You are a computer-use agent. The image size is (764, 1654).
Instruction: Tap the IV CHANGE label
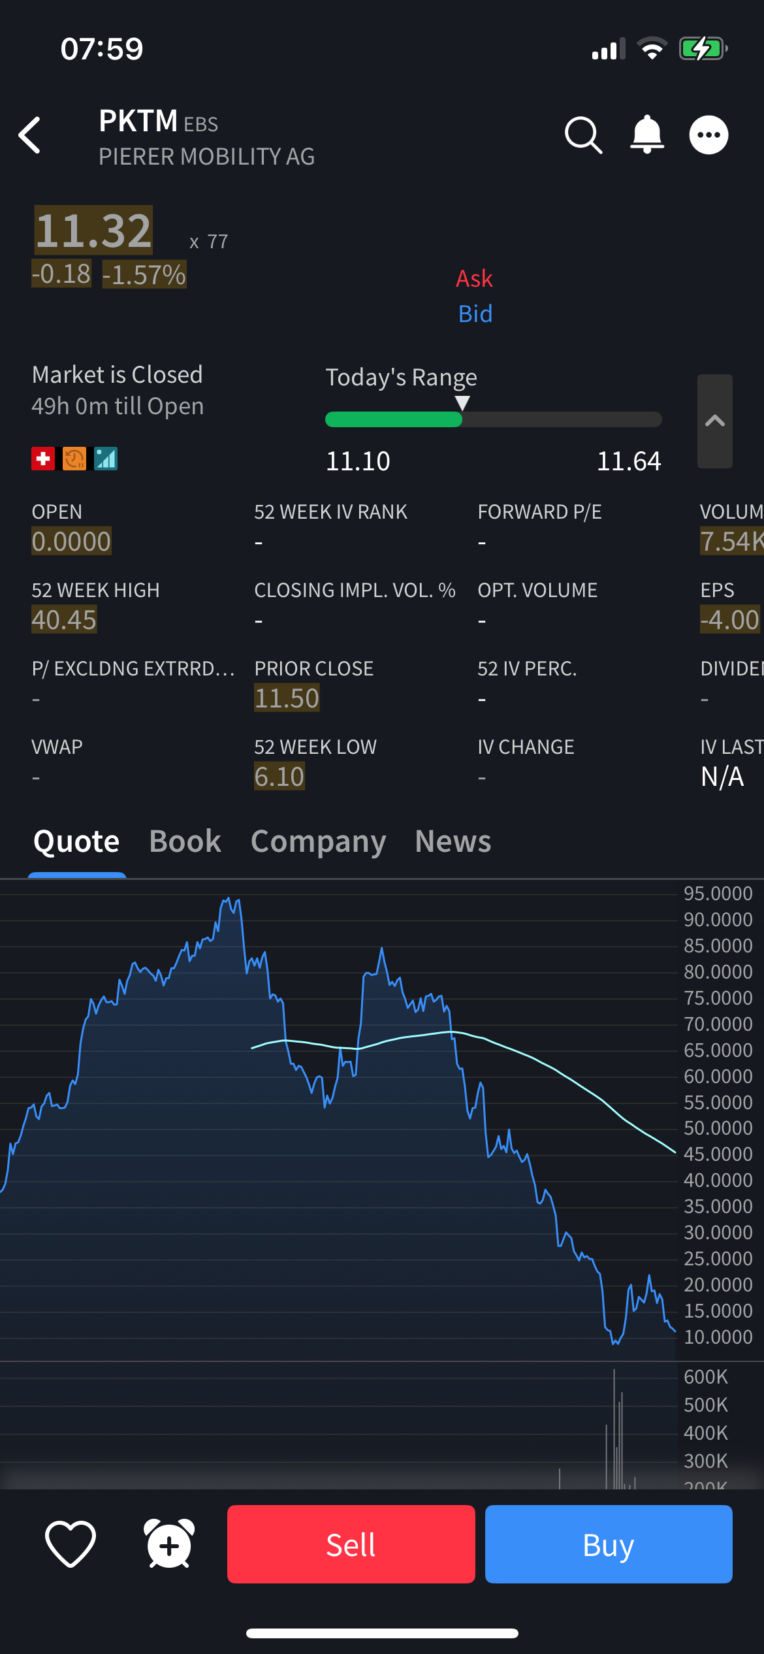[526, 747]
